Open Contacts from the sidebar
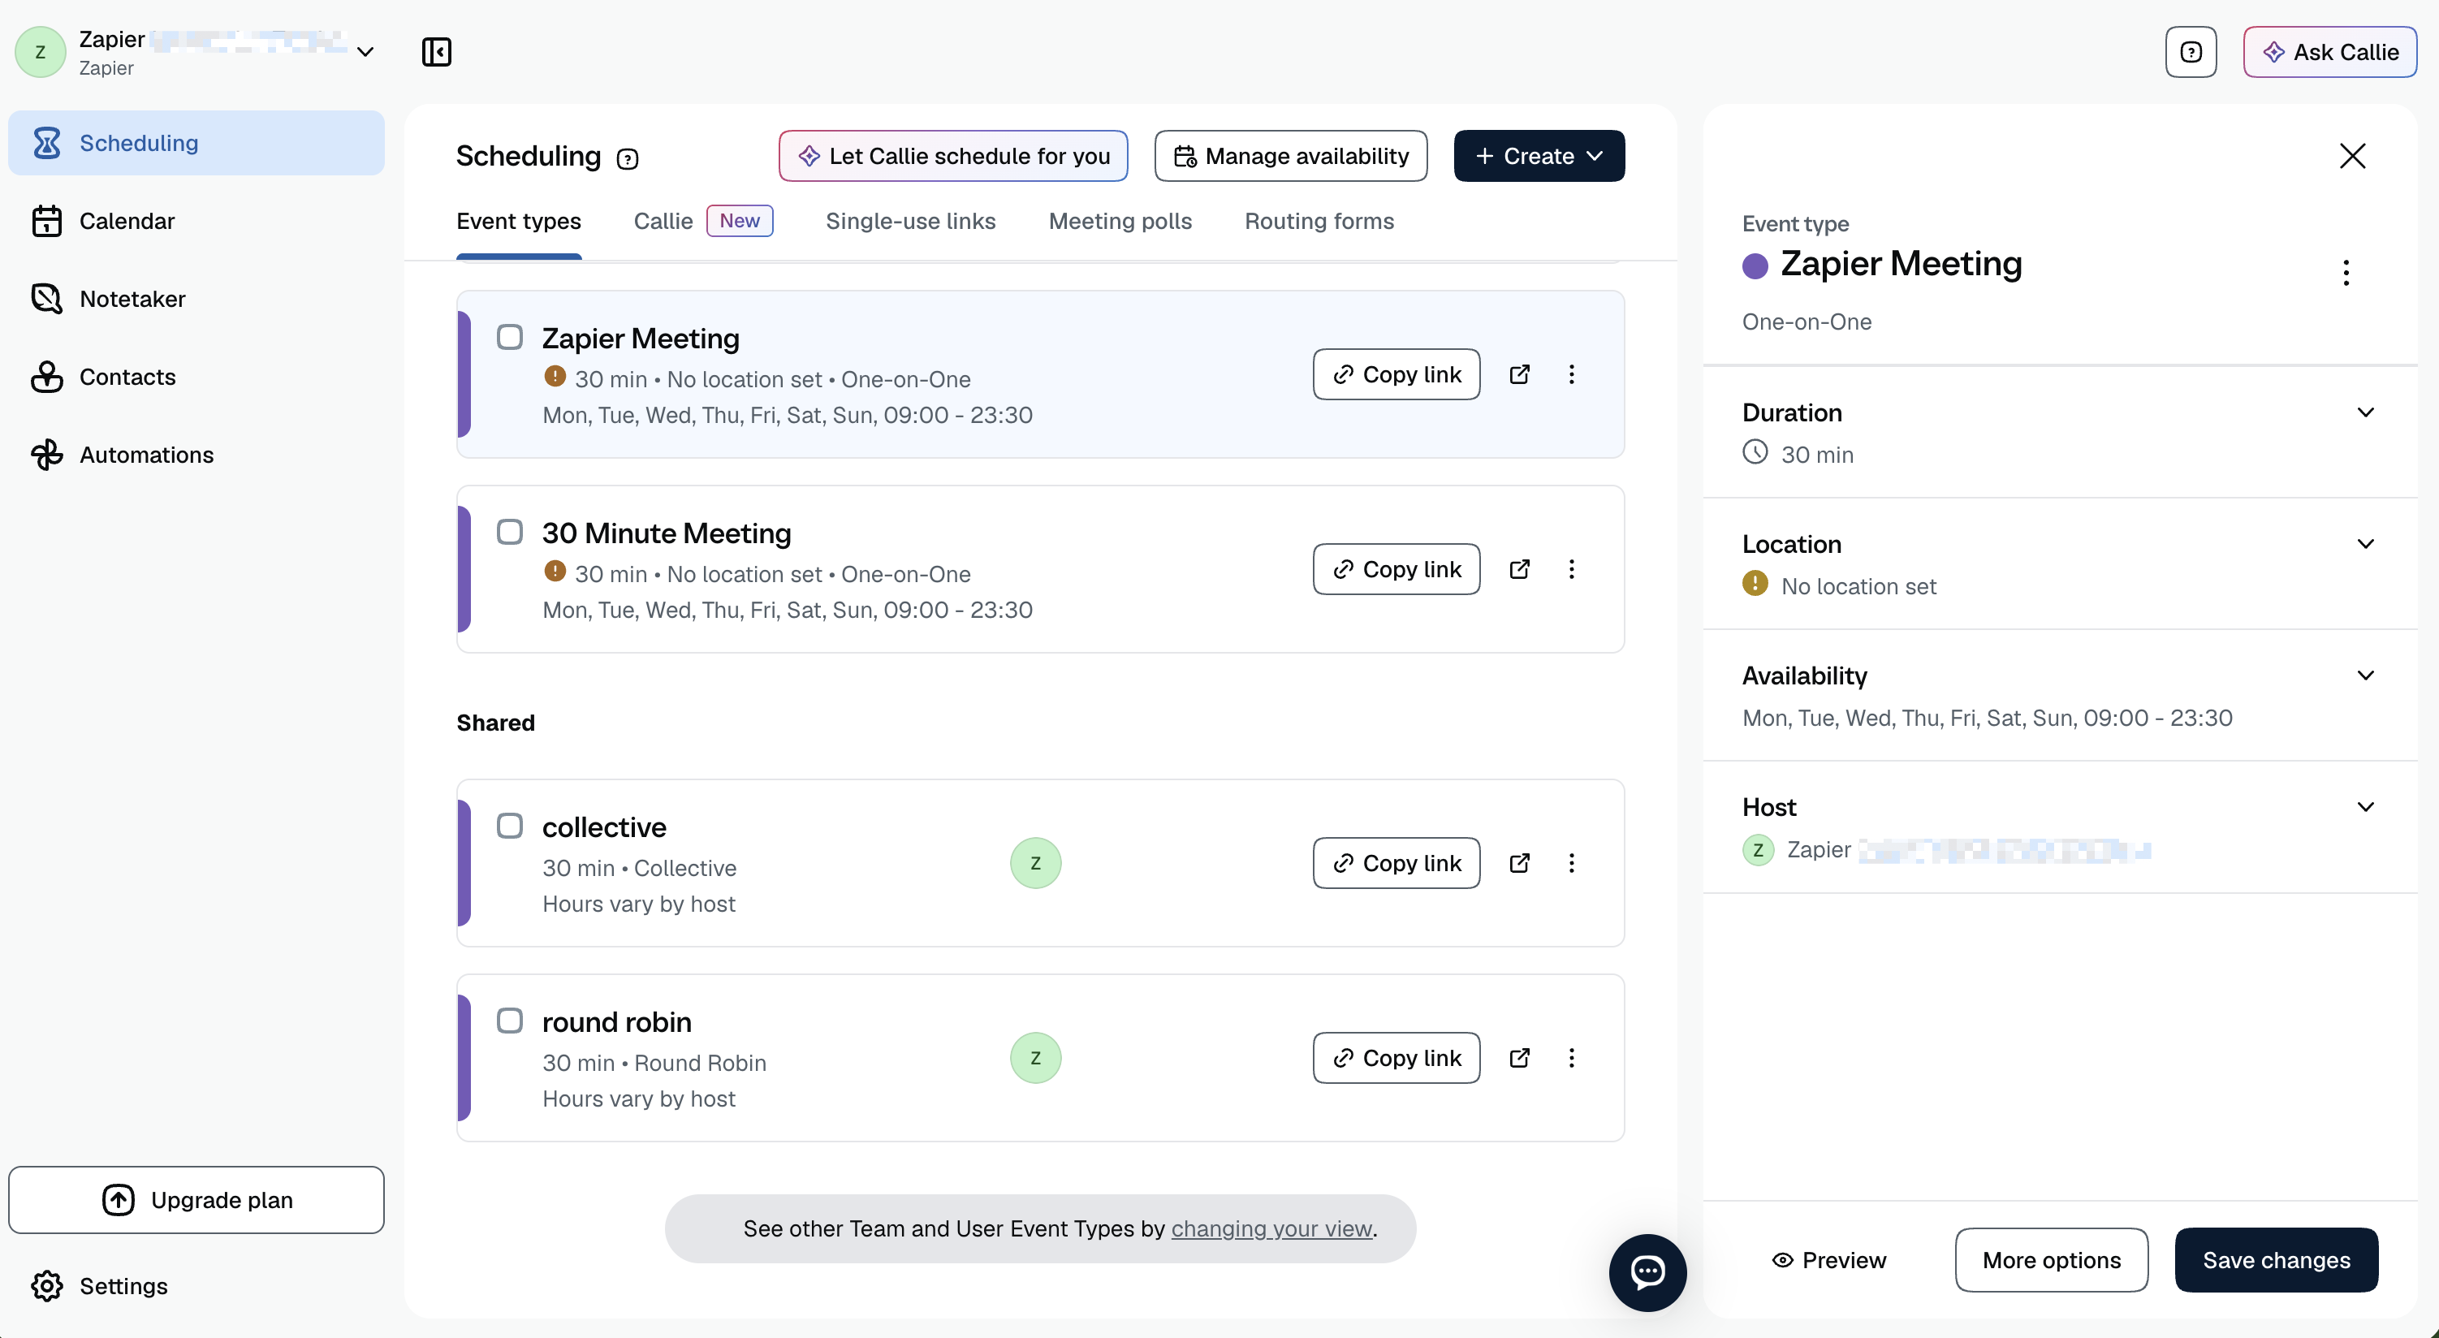Image resolution: width=2439 pixels, height=1338 pixels. coord(196,377)
